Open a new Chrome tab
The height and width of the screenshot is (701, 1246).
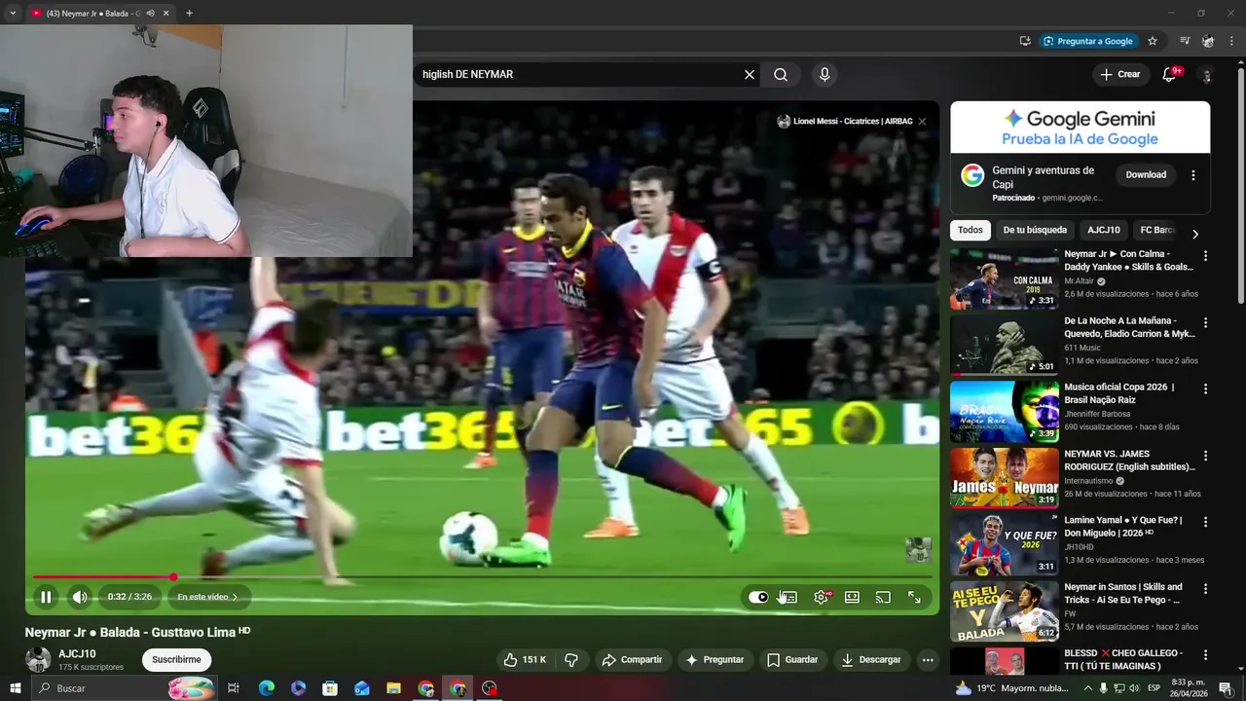[x=189, y=14]
